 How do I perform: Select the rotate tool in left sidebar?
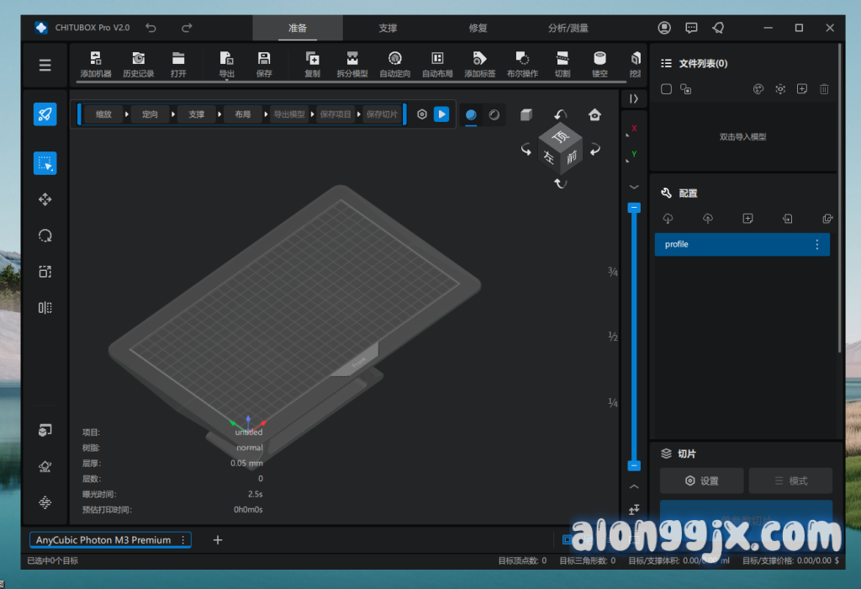pos(45,236)
